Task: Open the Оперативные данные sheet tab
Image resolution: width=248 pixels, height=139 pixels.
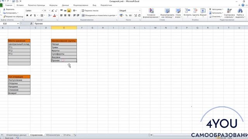Action: pos(16,135)
